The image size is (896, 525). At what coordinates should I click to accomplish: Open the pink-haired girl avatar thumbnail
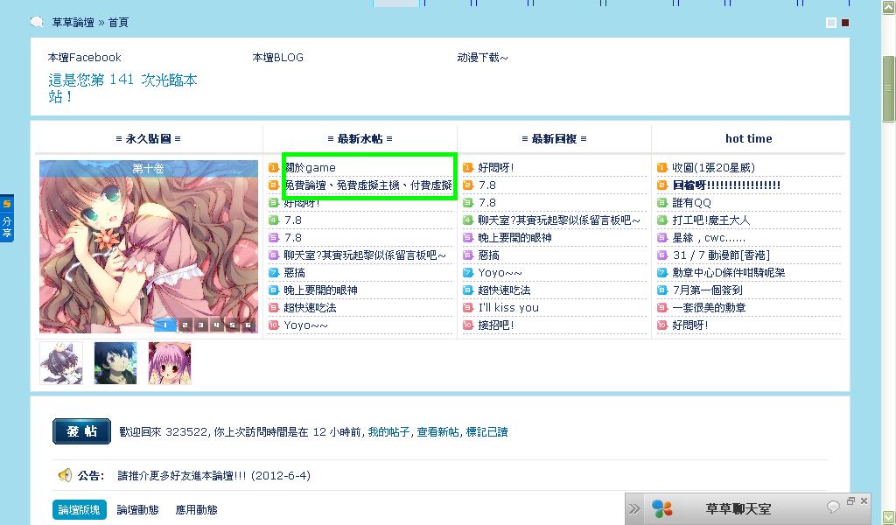pyautogui.click(x=170, y=363)
